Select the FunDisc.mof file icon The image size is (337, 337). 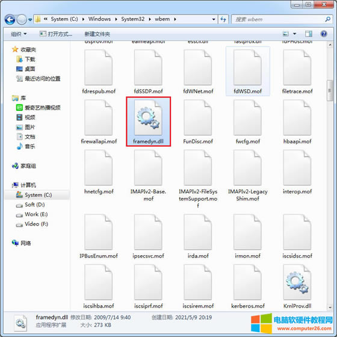pyautogui.click(x=198, y=117)
